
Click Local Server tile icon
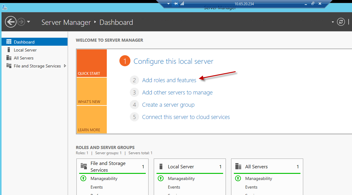[x=161, y=166]
